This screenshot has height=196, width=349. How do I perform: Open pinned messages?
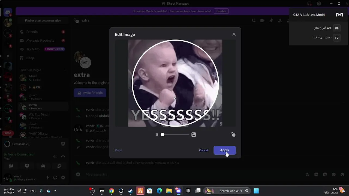tap(271, 20)
